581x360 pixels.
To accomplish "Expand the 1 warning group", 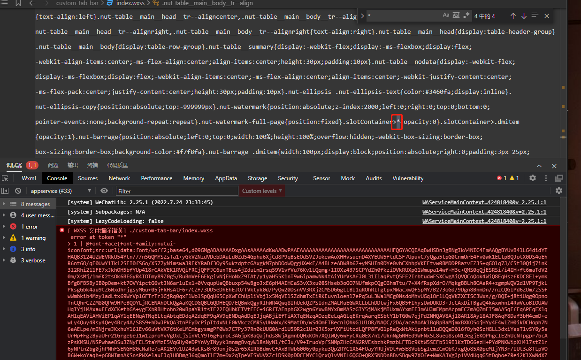I will tap(28, 238).
